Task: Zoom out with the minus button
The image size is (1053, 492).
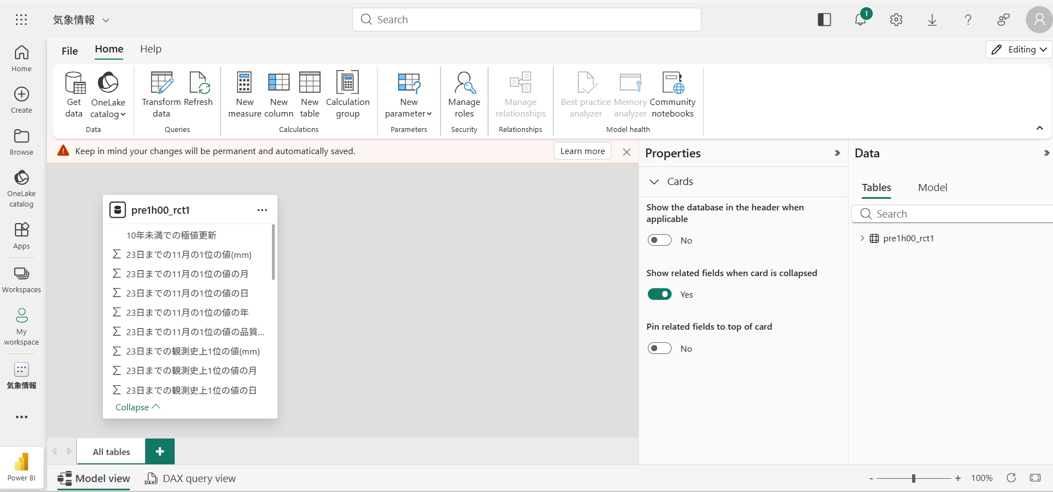Action: (x=871, y=478)
